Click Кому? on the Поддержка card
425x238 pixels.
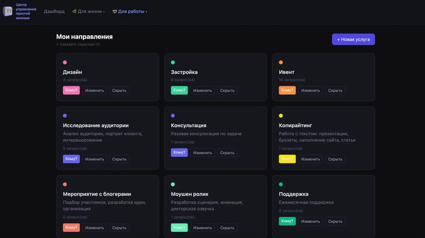(287, 221)
